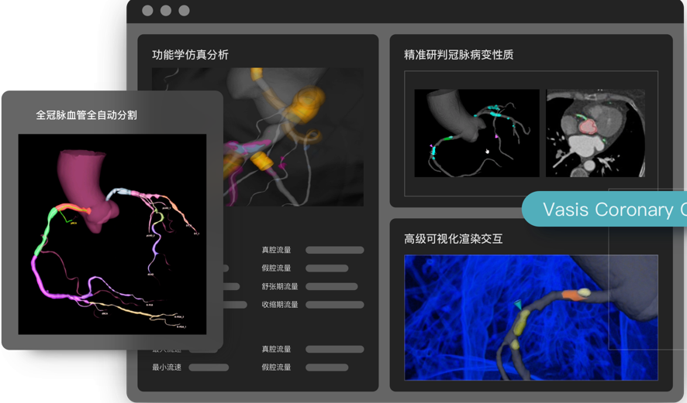Click the 舒张期流量 label
The image size is (687, 403).
tap(279, 286)
